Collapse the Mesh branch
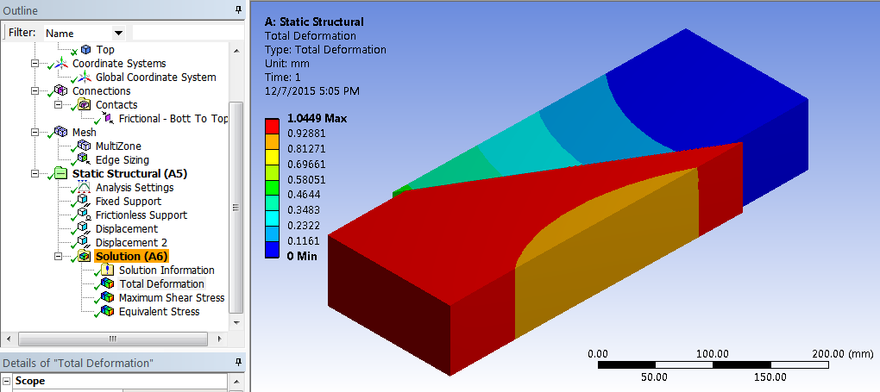The height and width of the screenshot is (392, 880). (x=35, y=133)
